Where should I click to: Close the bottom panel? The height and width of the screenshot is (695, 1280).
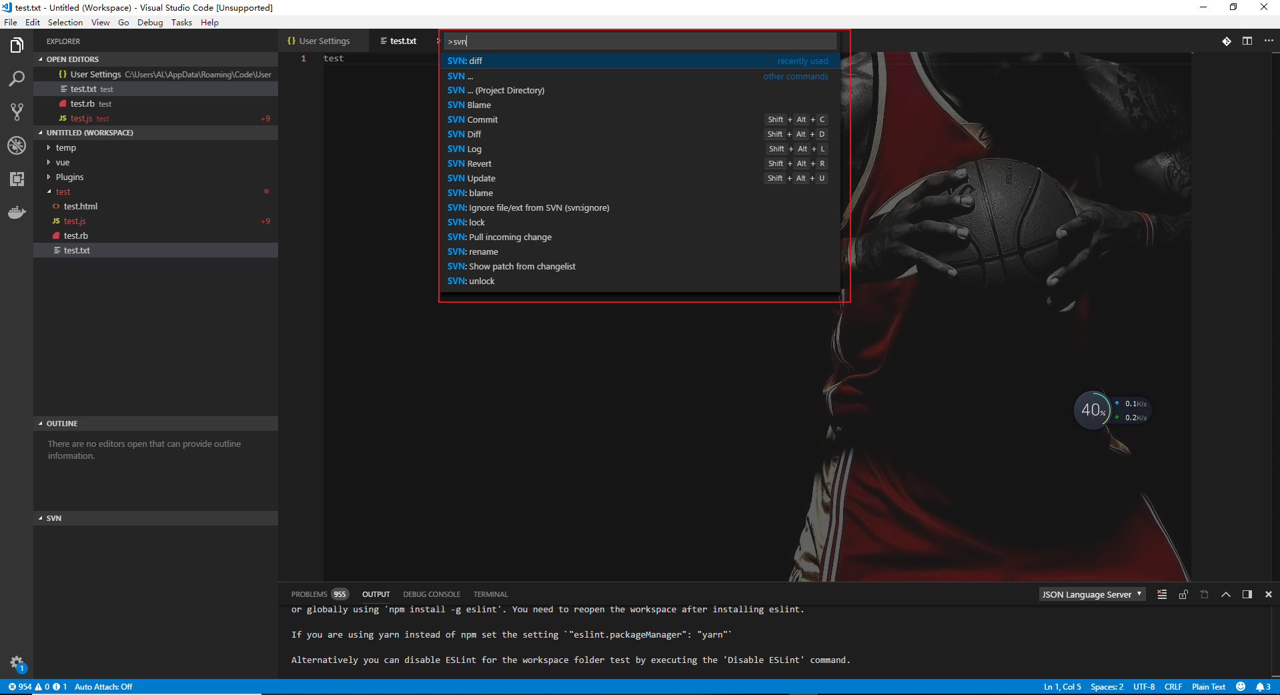point(1269,594)
